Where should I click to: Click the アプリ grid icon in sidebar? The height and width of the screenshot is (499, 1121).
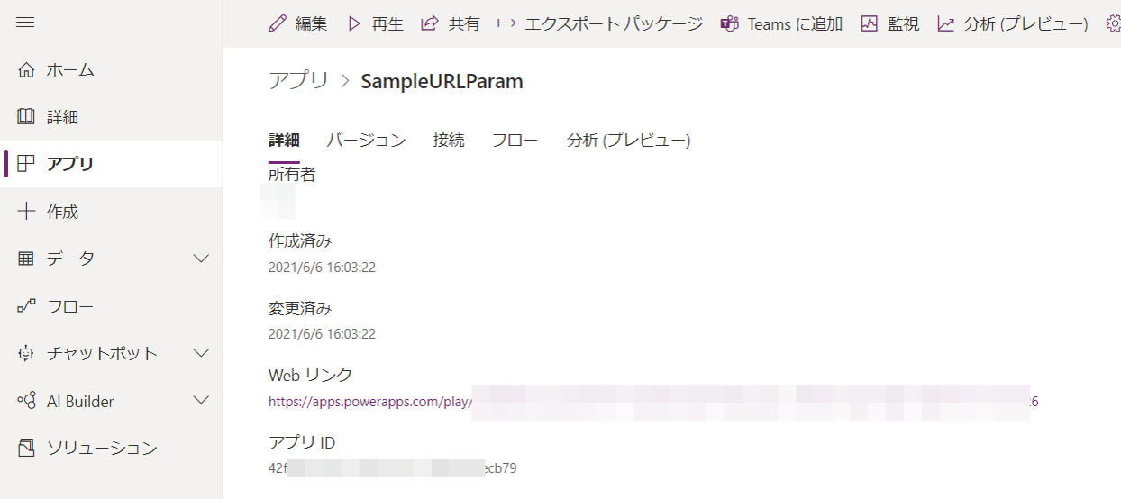(26, 164)
